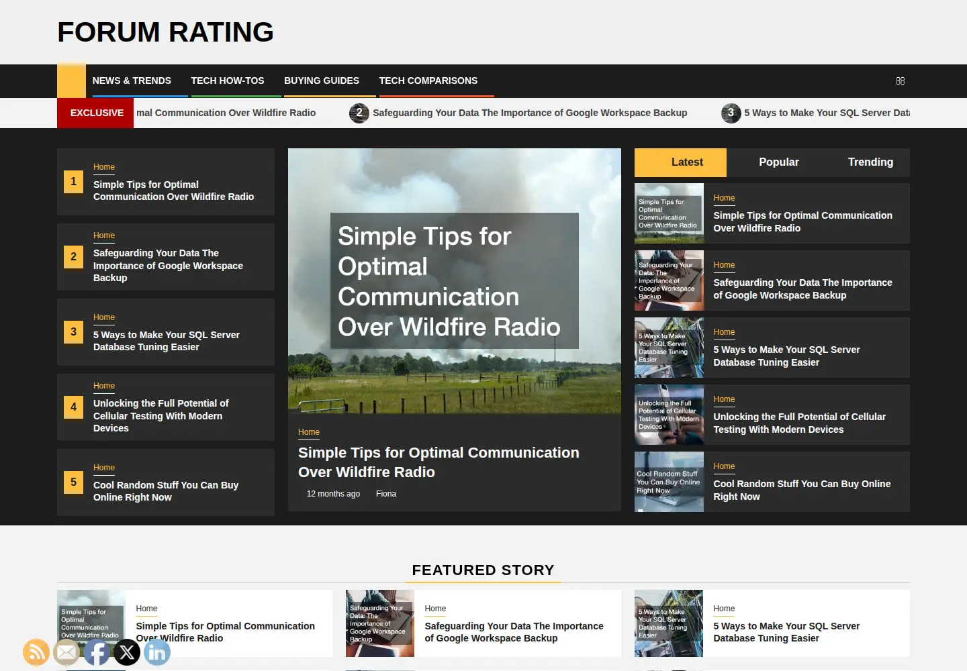This screenshot has height=671, width=967.
Task: Click the Home category above numbered story 4
Action: click(x=104, y=386)
